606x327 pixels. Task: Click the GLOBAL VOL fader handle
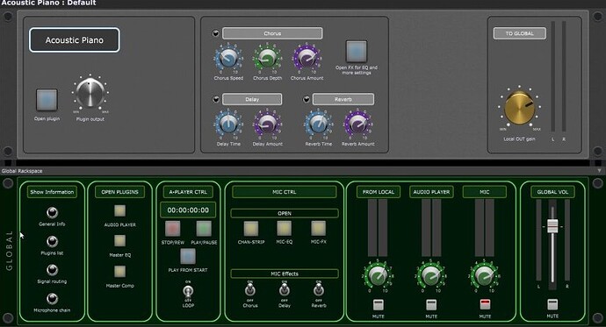tap(552, 225)
